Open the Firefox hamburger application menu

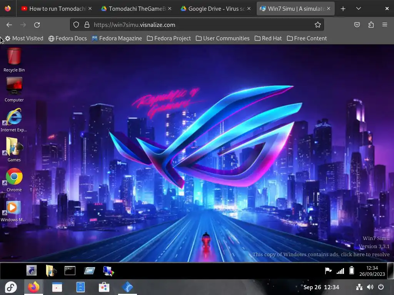tap(384, 25)
